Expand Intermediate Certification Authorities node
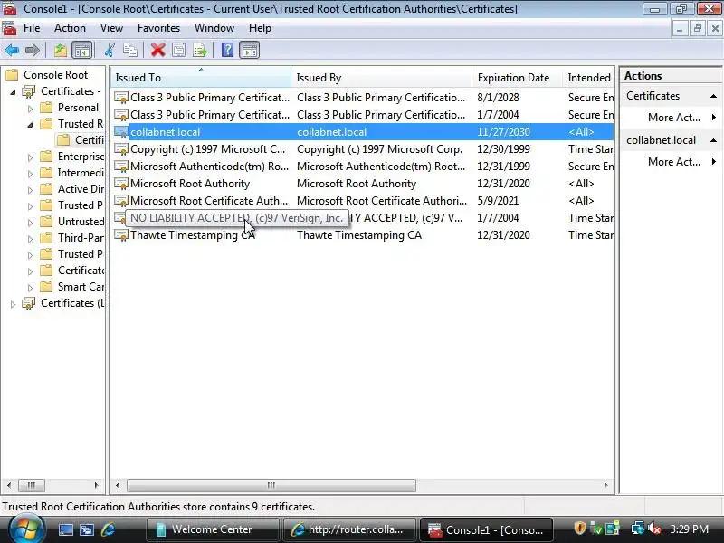Viewport: 724px width, 543px height. [30, 174]
